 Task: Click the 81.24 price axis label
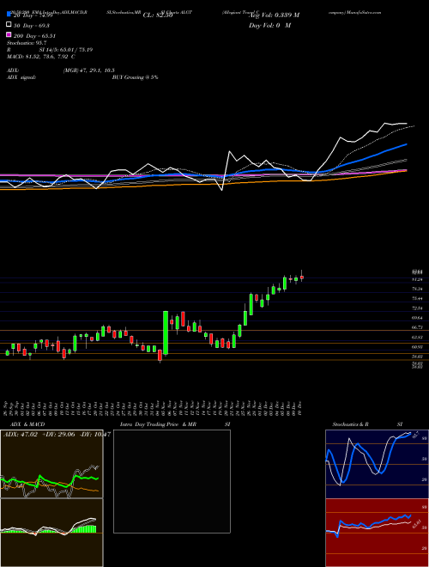tap(417, 279)
